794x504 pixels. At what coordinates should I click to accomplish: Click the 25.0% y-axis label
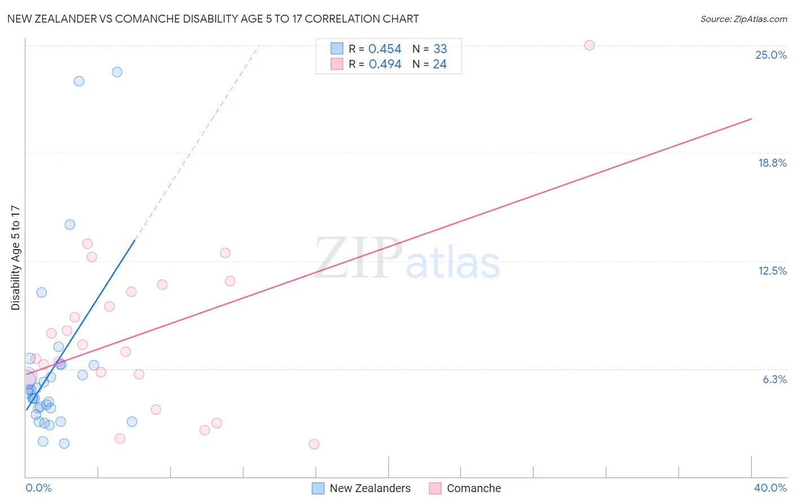[771, 55]
